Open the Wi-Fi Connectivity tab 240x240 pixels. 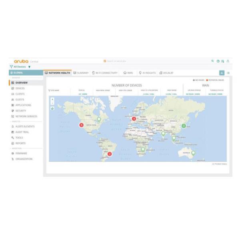105,73
